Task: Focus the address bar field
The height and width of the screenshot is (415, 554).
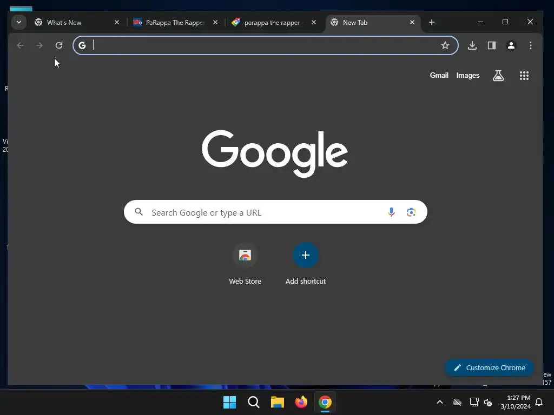Action: coord(265,45)
